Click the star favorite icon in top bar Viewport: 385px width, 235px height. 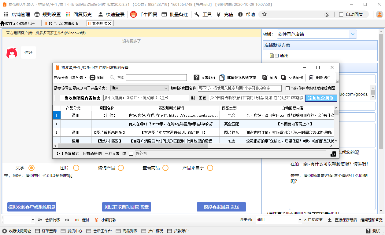pos(264,14)
